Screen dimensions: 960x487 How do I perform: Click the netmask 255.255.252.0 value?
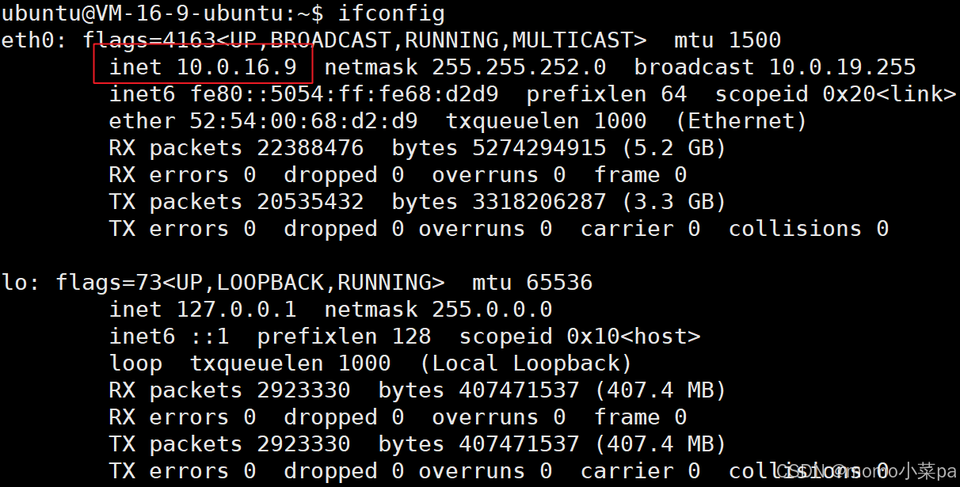click(465, 67)
